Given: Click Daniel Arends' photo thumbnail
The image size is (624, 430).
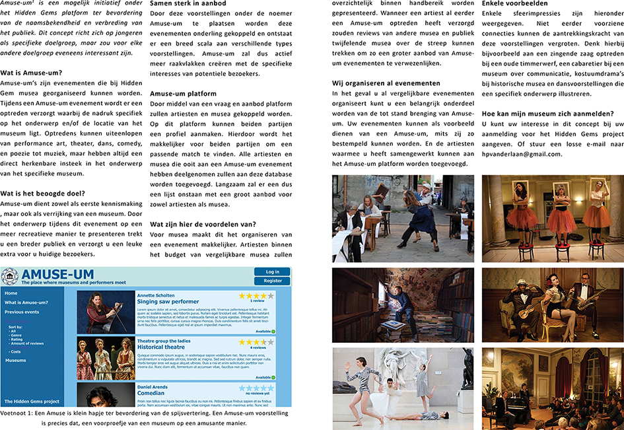Looking at the screenshot, I should pyautogui.click(x=106, y=395).
